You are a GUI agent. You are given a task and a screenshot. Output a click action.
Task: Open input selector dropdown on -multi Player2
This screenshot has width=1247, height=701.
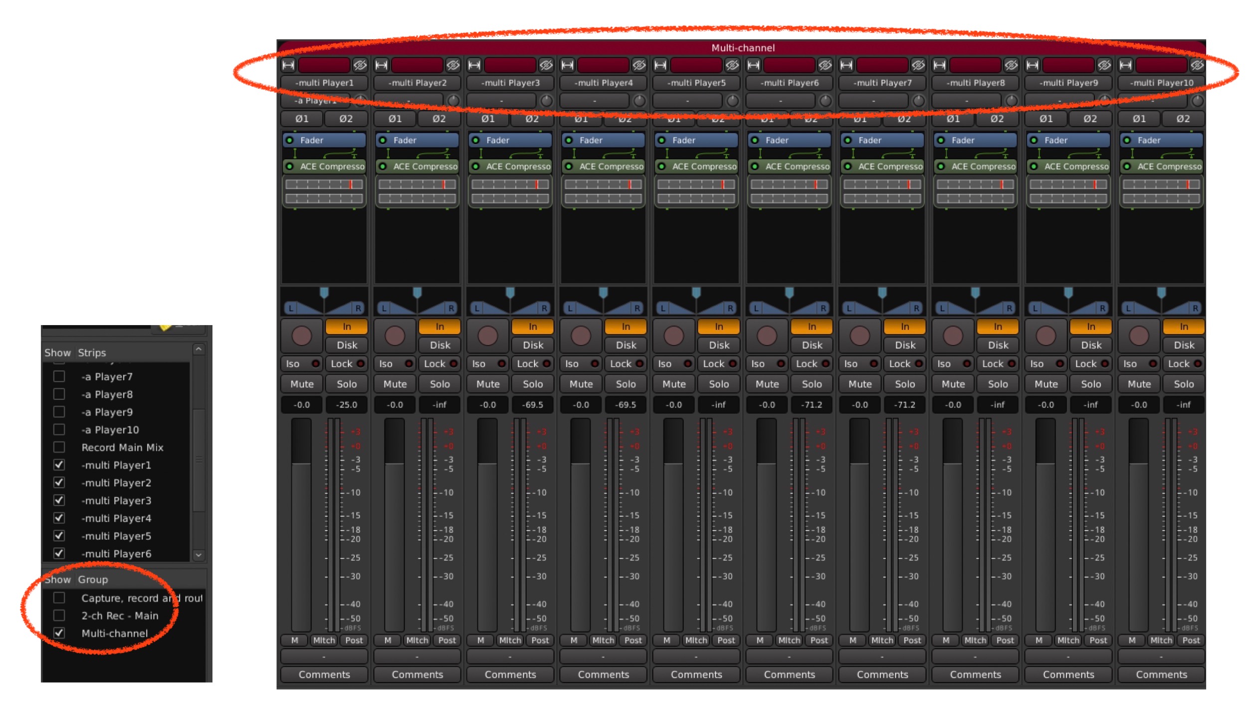(409, 101)
